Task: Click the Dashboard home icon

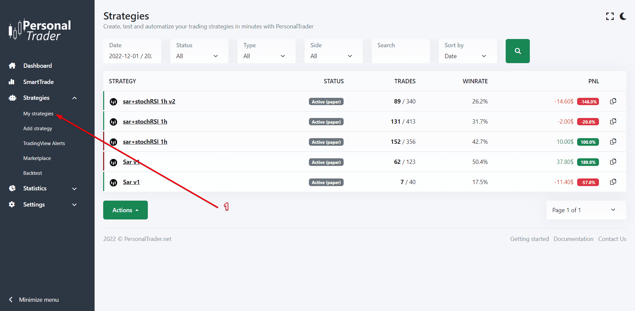Action: coord(12,65)
